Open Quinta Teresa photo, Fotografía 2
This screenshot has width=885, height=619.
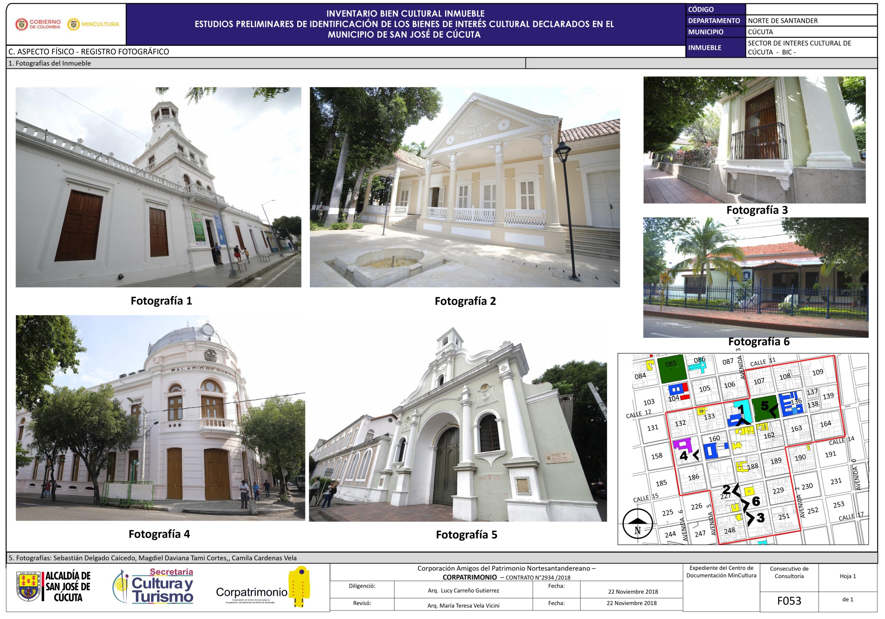tap(465, 187)
